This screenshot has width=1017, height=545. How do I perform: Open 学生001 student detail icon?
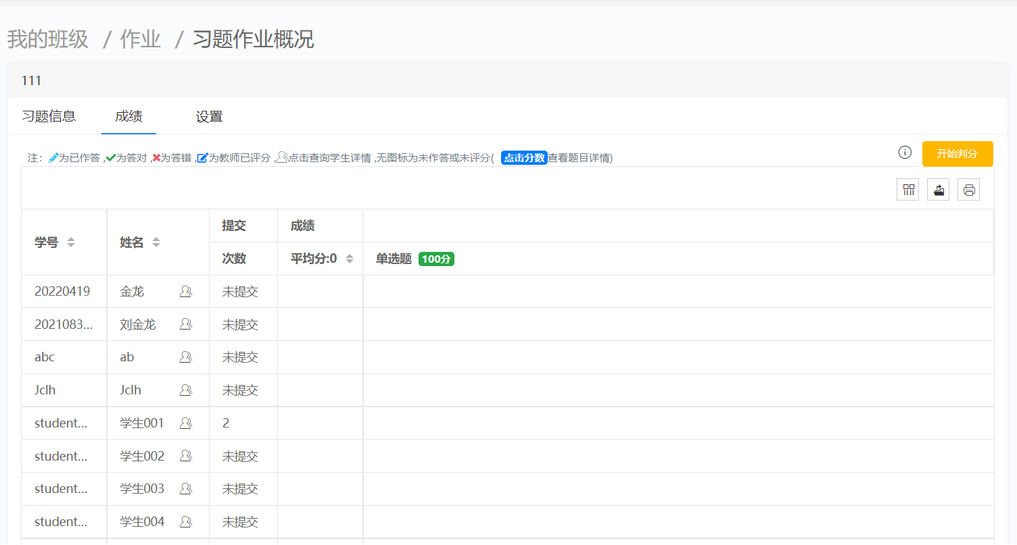click(186, 423)
